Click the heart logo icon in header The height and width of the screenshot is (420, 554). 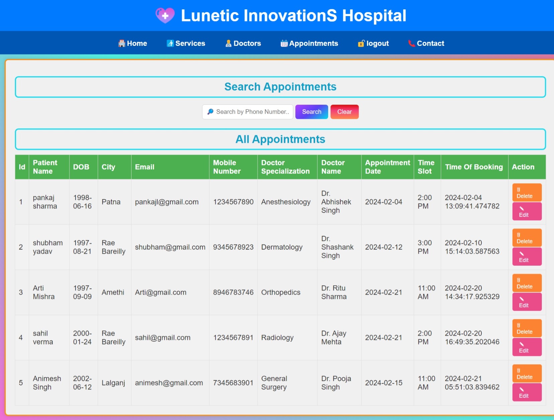(x=165, y=15)
